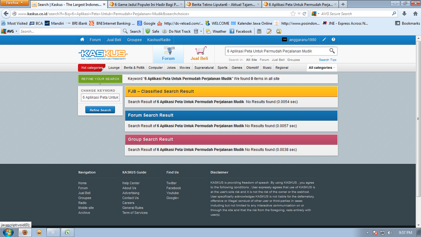
Task: Click the Refine Search button
Action: [x=100, y=110]
